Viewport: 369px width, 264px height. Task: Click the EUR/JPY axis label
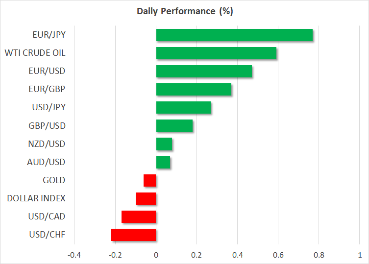49,35
